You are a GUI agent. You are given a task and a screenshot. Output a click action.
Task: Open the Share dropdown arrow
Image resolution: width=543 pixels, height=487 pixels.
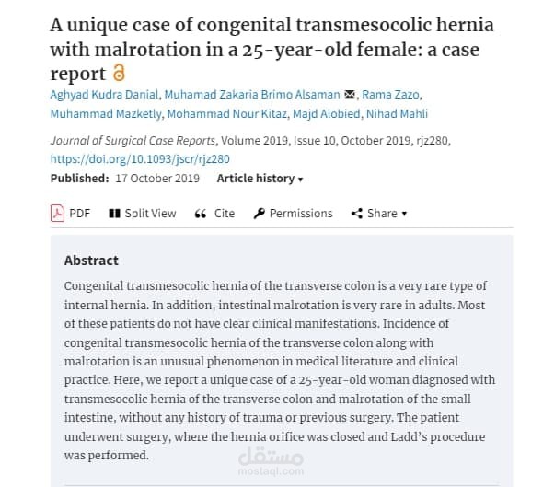[404, 214]
